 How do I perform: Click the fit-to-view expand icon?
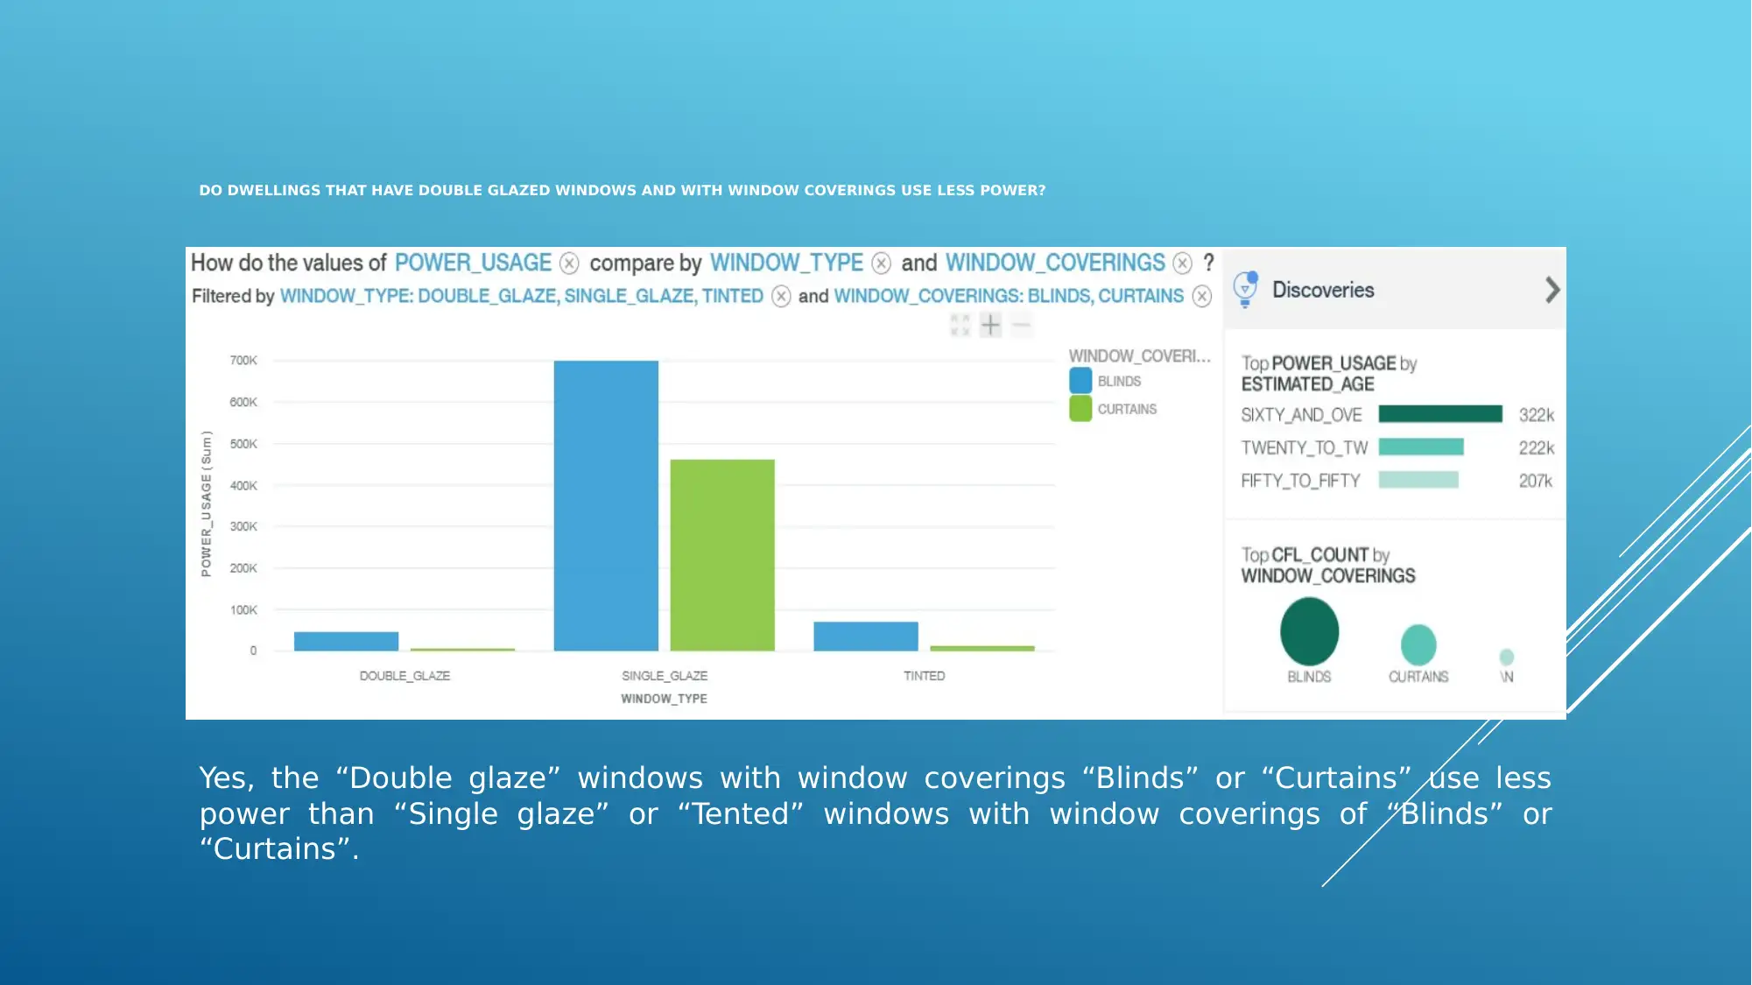[960, 325]
